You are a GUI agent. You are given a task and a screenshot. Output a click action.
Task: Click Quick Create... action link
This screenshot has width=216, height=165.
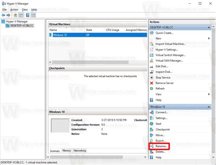[x=165, y=33]
